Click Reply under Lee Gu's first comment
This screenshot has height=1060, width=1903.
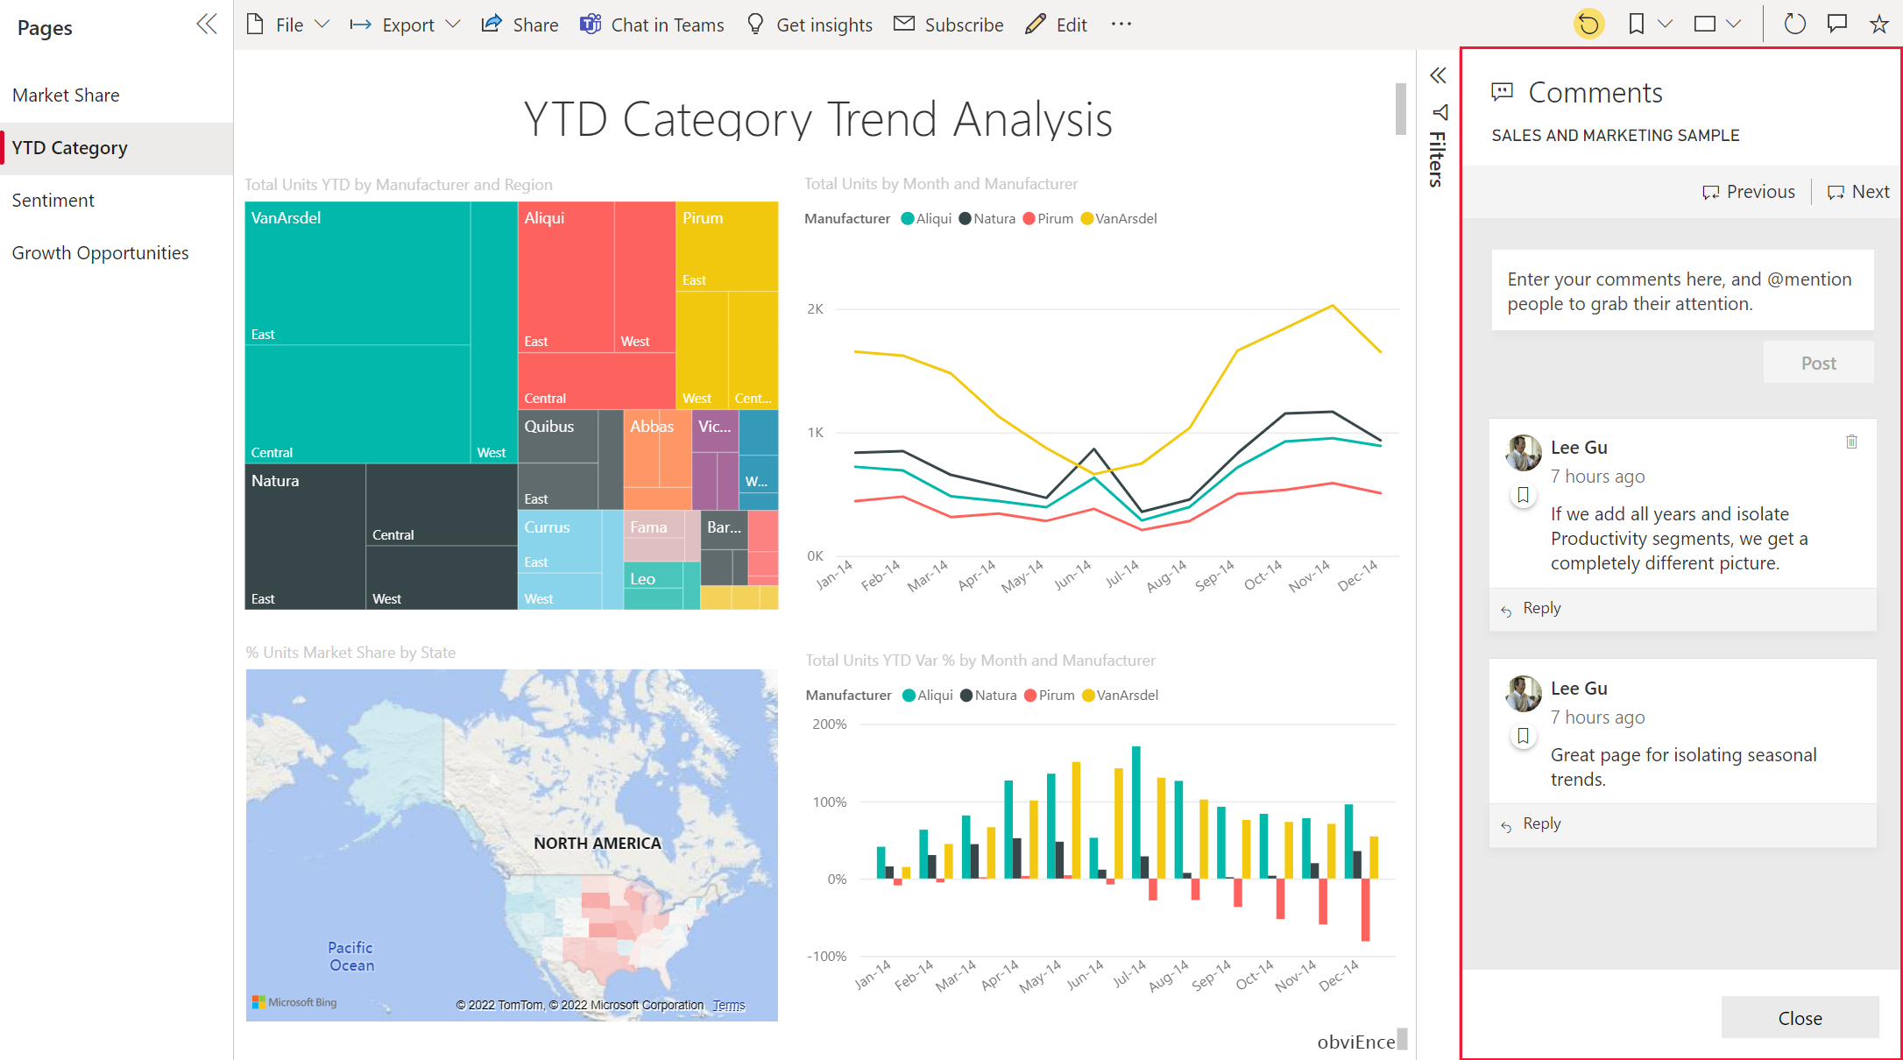(1541, 605)
